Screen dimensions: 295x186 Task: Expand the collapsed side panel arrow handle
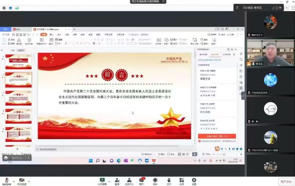[243, 95]
